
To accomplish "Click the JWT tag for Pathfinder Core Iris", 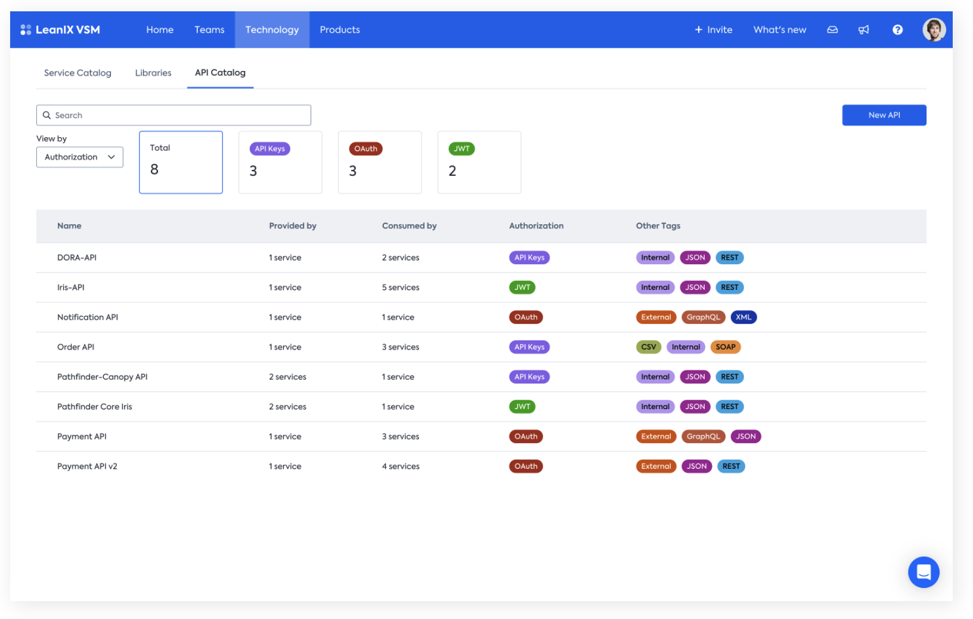I will coord(522,407).
